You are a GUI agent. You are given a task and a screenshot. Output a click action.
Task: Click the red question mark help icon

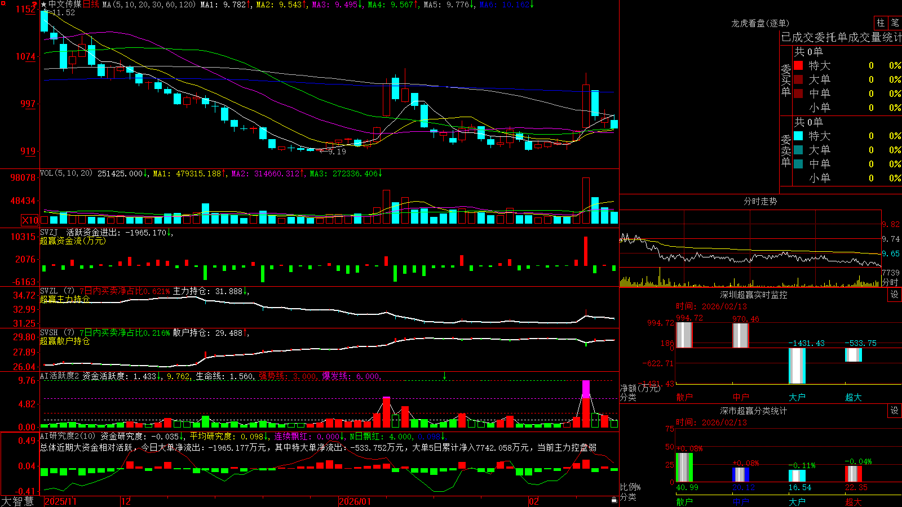[x=34, y=5]
